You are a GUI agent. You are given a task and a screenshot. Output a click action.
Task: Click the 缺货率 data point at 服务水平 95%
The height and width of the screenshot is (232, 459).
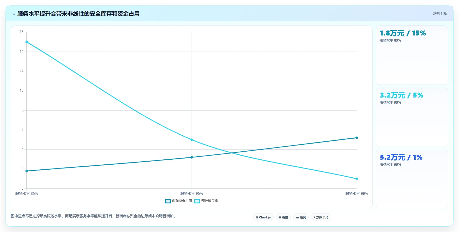192,140
